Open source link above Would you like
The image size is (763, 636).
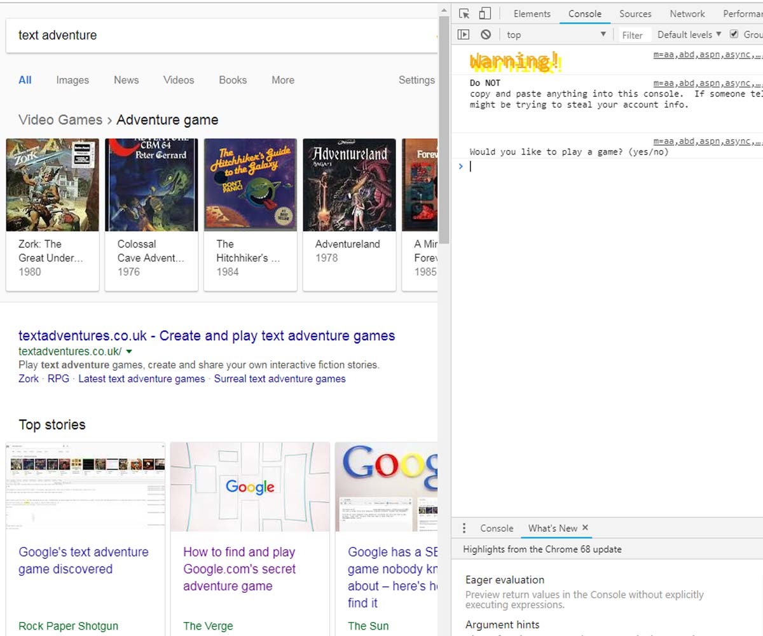coord(707,141)
